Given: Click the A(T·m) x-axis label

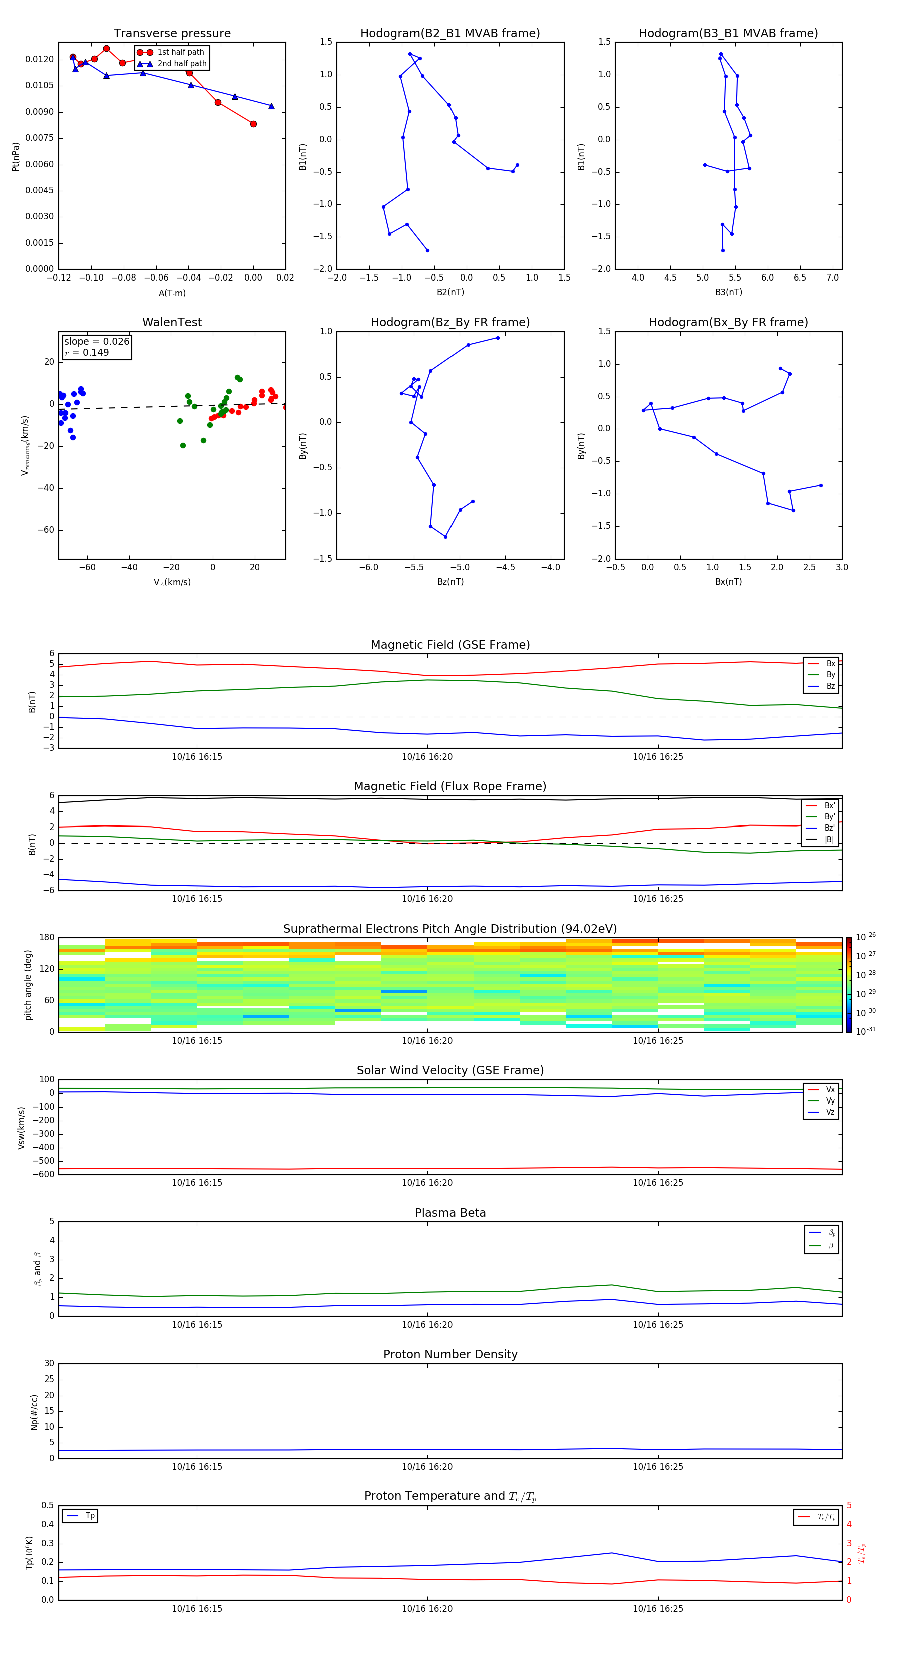Looking at the screenshot, I should pos(172,293).
